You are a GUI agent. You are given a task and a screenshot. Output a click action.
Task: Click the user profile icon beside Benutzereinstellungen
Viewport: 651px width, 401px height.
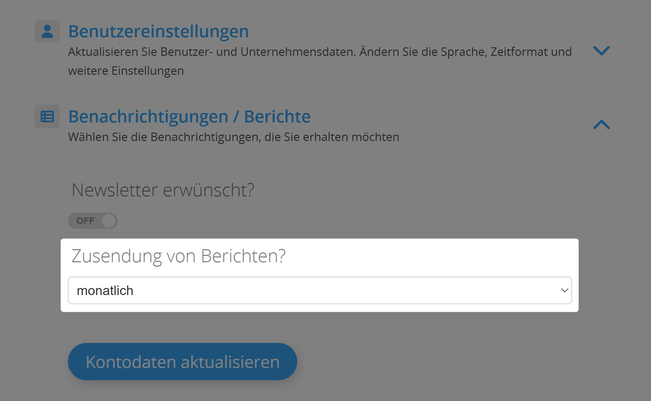pyautogui.click(x=47, y=31)
